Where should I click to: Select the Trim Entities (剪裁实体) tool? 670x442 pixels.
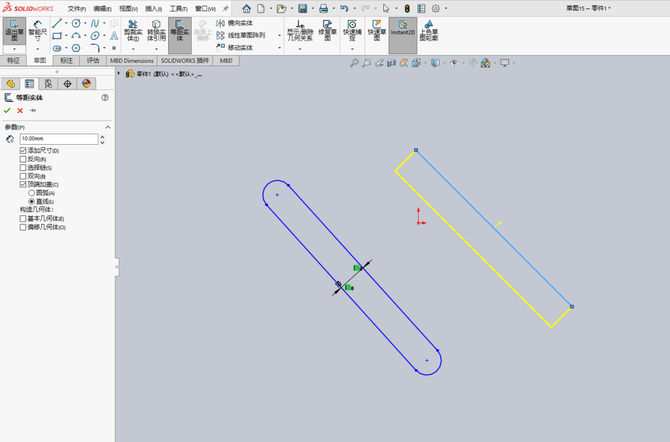click(133, 30)
